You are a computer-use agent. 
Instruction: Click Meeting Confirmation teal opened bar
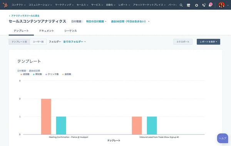(x=61, y=125)
